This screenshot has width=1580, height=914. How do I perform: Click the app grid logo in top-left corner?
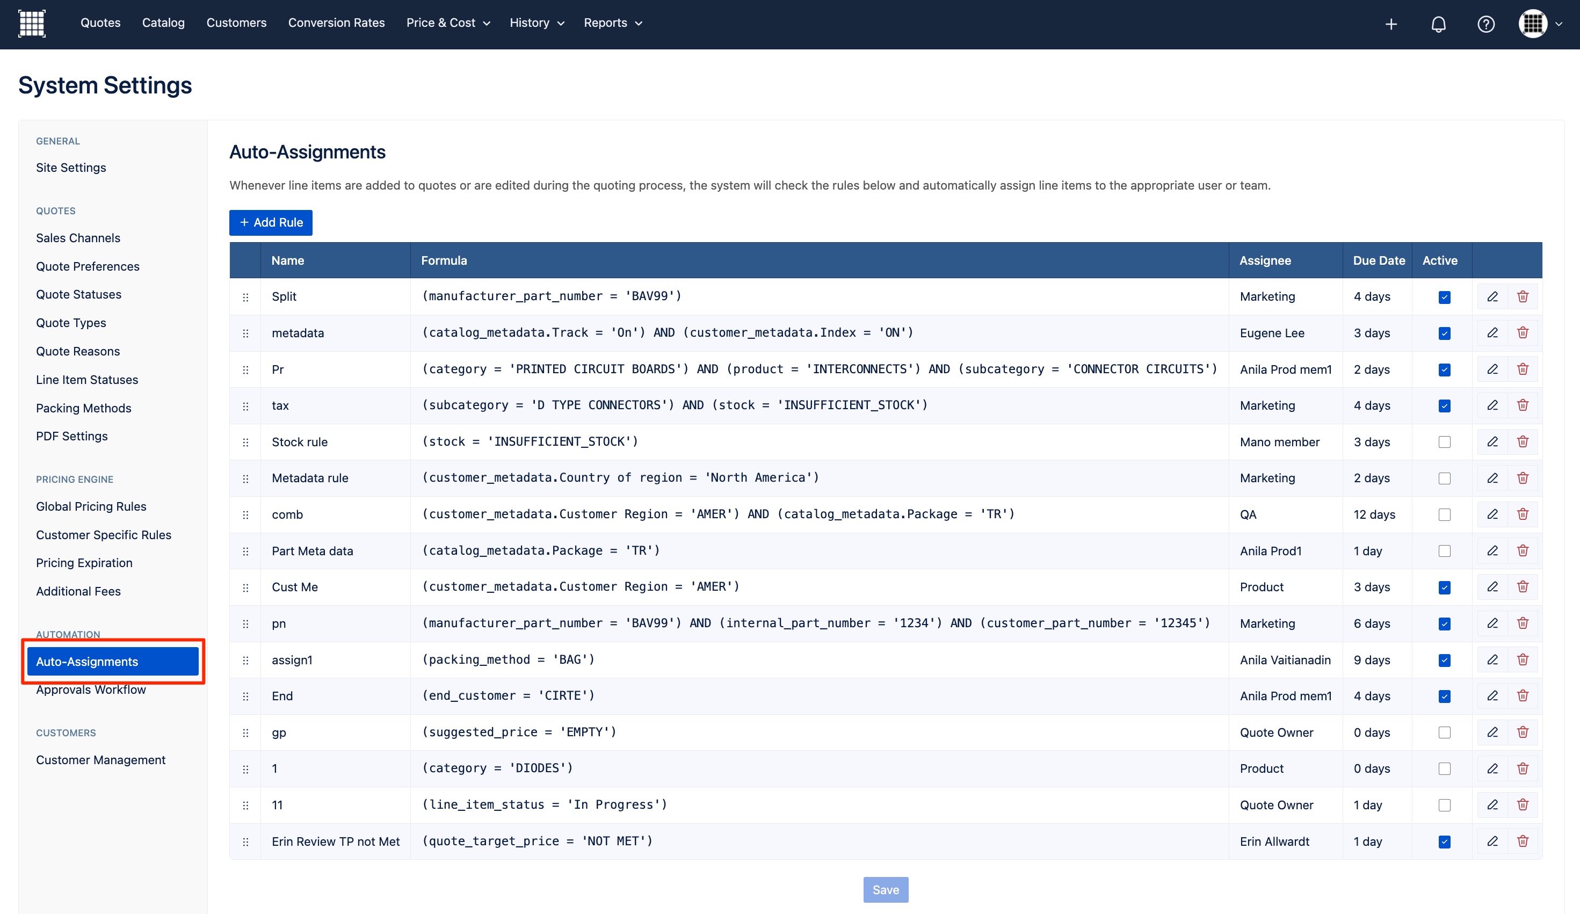click(32, 24)
